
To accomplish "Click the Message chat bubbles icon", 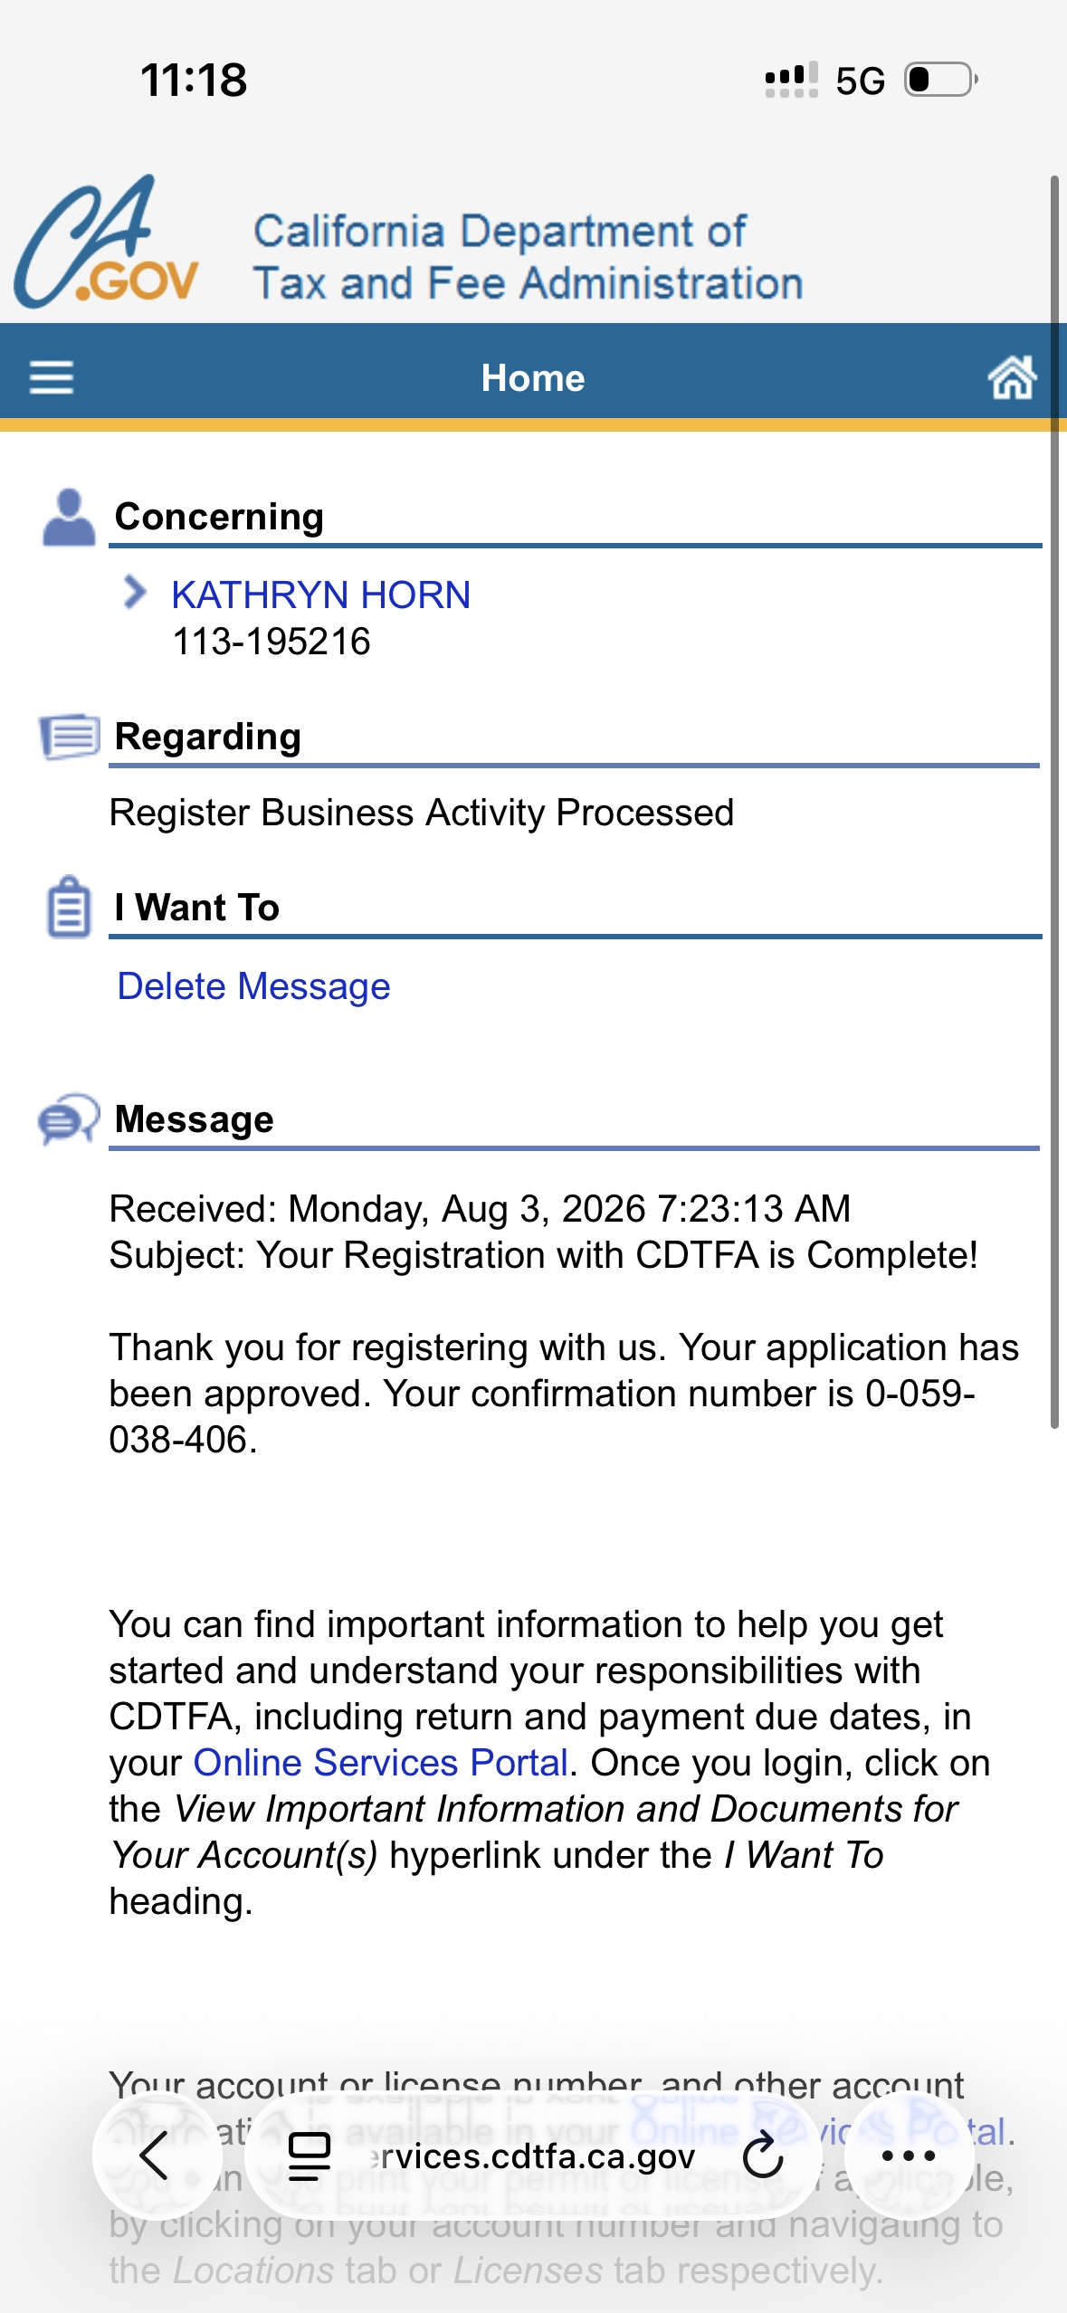I will click(x=69, y=1119).
